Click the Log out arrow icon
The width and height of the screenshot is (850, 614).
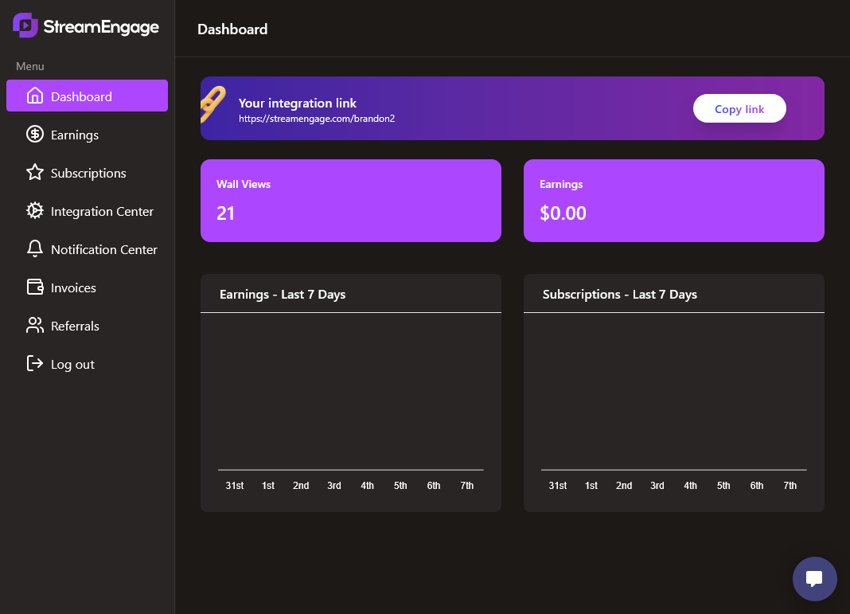pos(35,364)
